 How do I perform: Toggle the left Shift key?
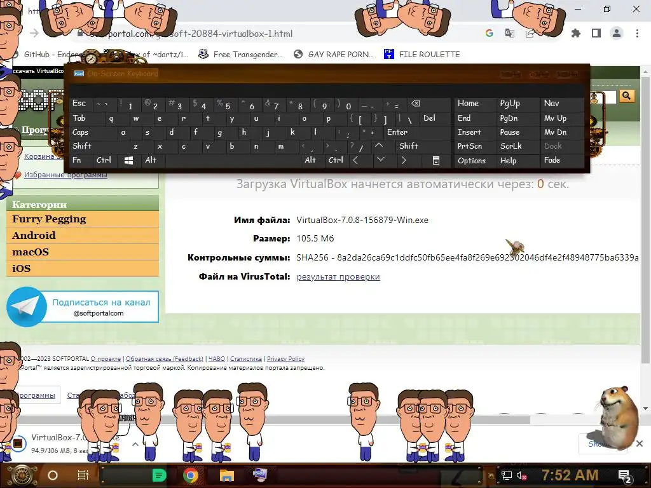tap(99, 146)
